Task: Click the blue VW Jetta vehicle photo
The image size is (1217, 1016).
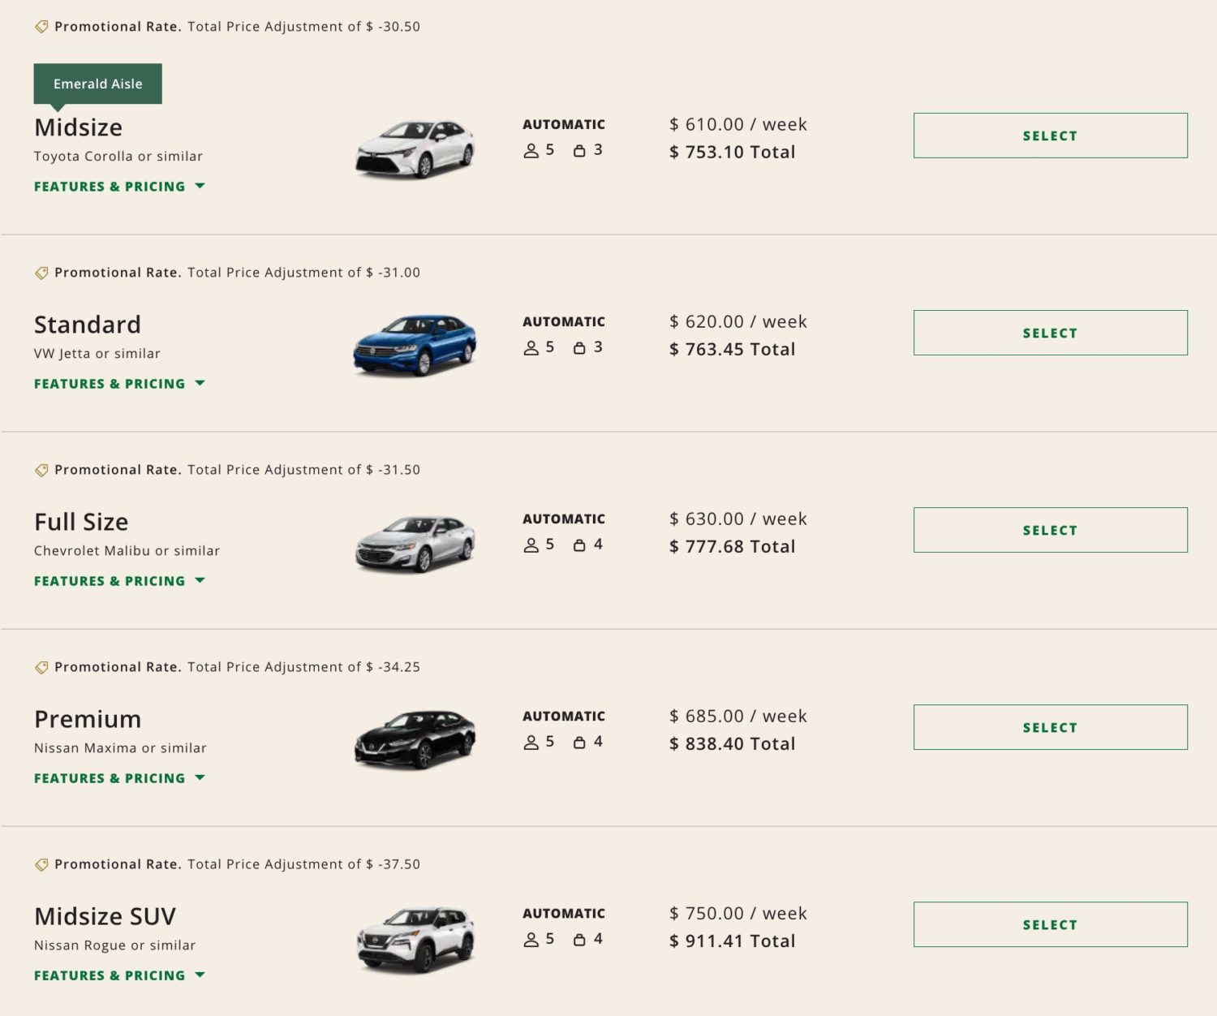Action: pyautogui.click(x=414, y=343)
